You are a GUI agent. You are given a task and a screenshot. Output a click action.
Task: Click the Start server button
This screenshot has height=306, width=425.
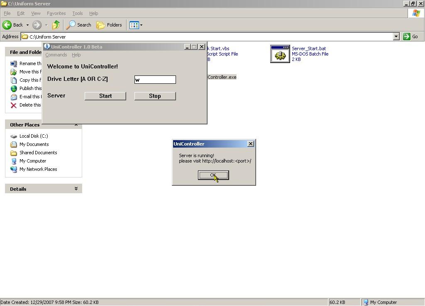point(105,96)
